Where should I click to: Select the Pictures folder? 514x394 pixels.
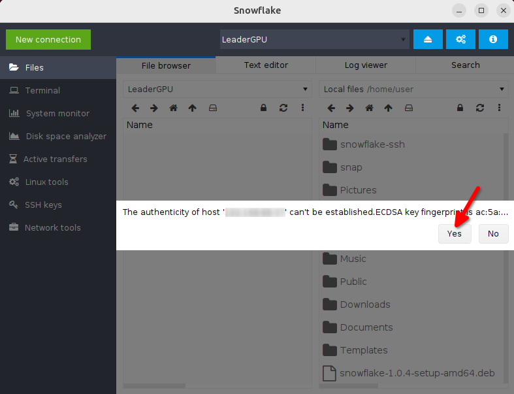pyautogui.click(x=413, y=190)
